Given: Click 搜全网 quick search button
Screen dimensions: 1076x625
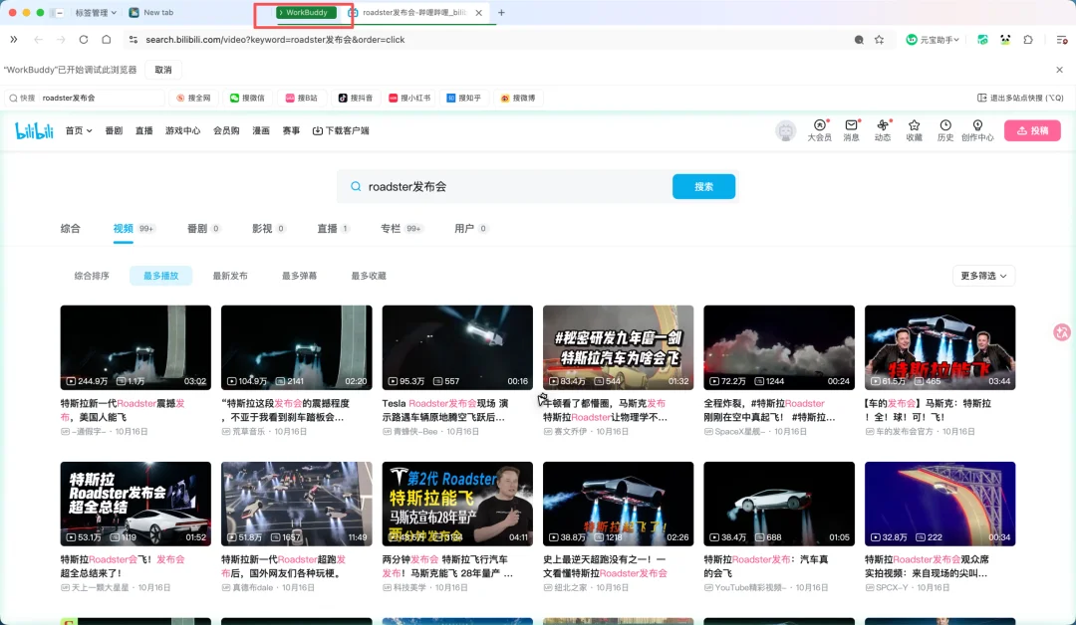Looking at the screenshot, I should tap(193, 98).
